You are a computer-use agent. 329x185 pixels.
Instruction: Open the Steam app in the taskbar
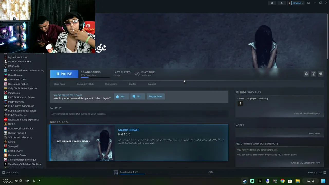244,181
